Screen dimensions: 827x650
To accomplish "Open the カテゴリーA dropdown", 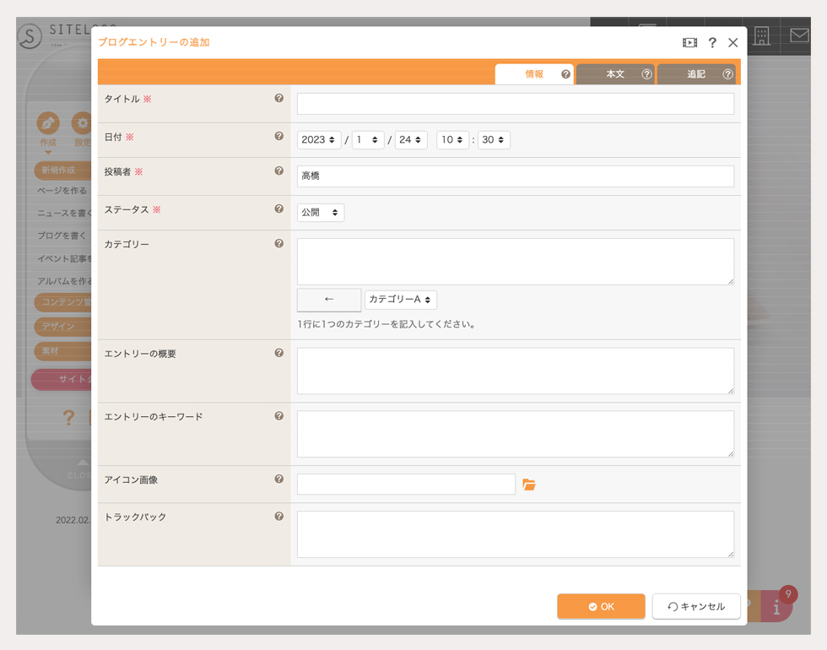I will pyautogui.click(x=400, y=300).
